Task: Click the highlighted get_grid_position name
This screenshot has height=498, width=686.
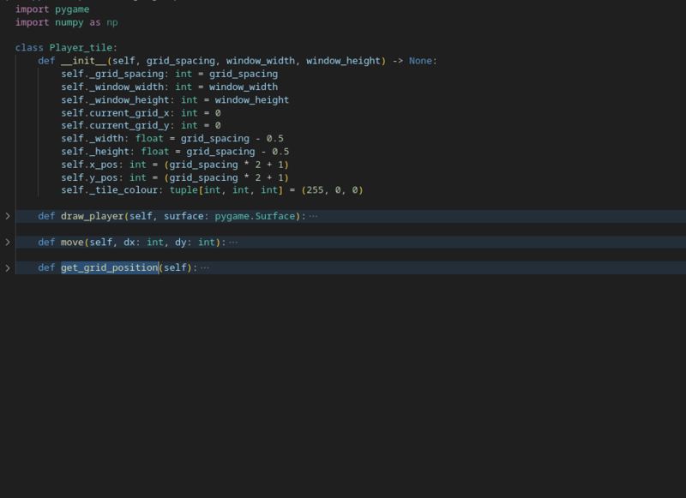Action: point(110,267)
